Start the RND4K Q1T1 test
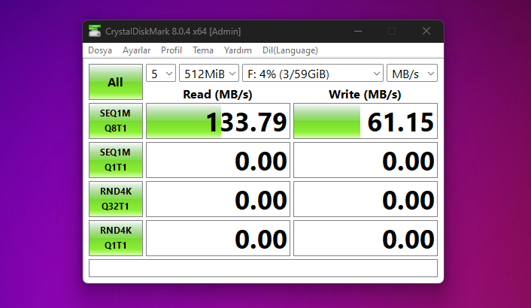The width and height of the screenshot is (531, 308). [116, 238]
